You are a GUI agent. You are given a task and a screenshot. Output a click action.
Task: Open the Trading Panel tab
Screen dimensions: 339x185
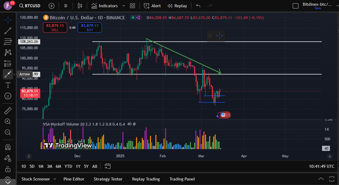pos(182,179)
